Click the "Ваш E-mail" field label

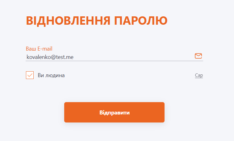39,49
